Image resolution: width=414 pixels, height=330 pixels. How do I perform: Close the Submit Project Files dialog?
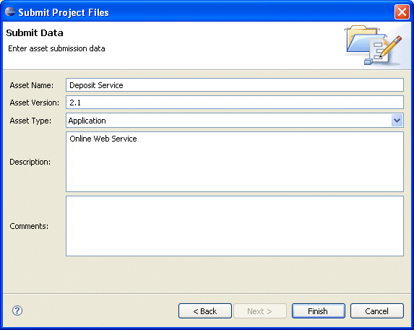click(402, 12)
